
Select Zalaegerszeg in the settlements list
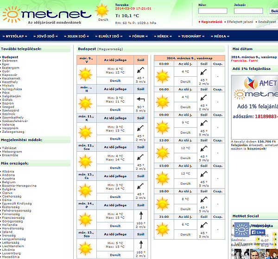13,132
